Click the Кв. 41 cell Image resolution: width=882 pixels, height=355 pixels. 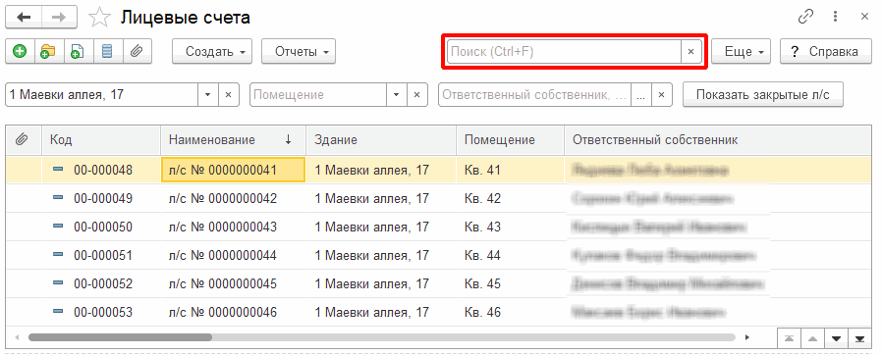[x=510, y=170]
